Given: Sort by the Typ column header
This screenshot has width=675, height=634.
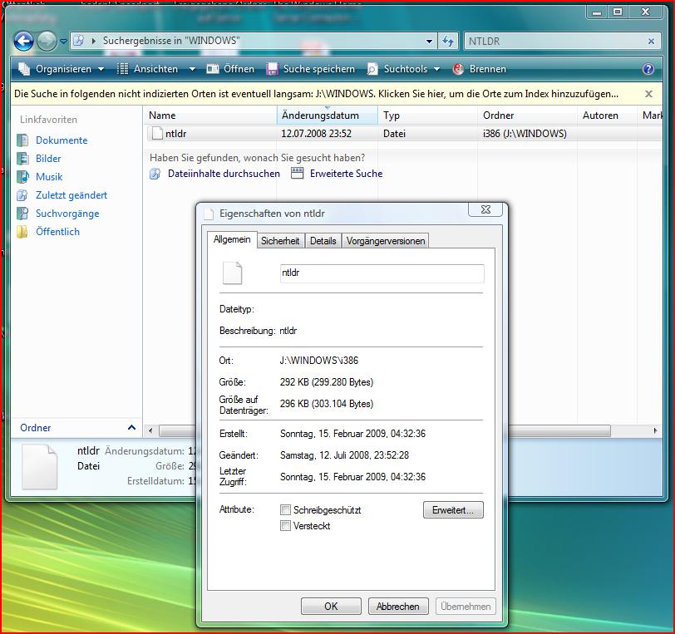Looking at the screenshot, I should point(427,115).
